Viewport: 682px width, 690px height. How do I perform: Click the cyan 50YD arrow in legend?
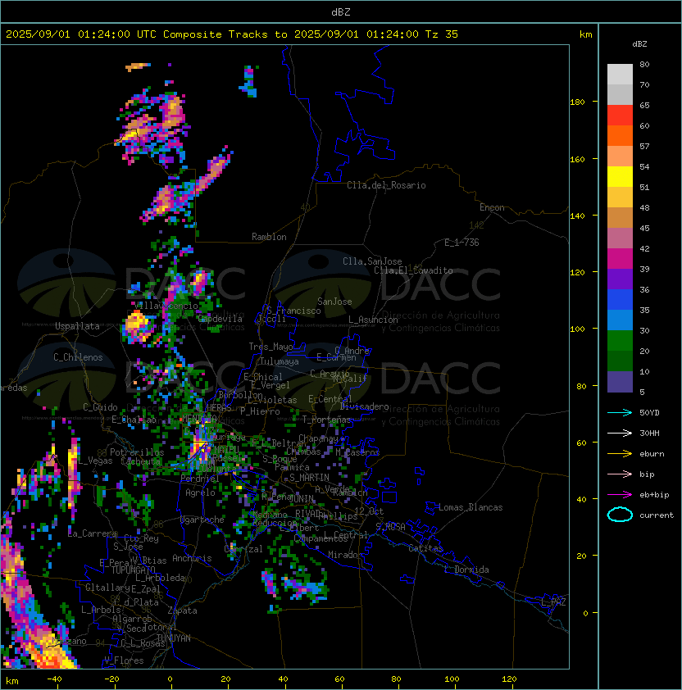click(x=620, y=412)
